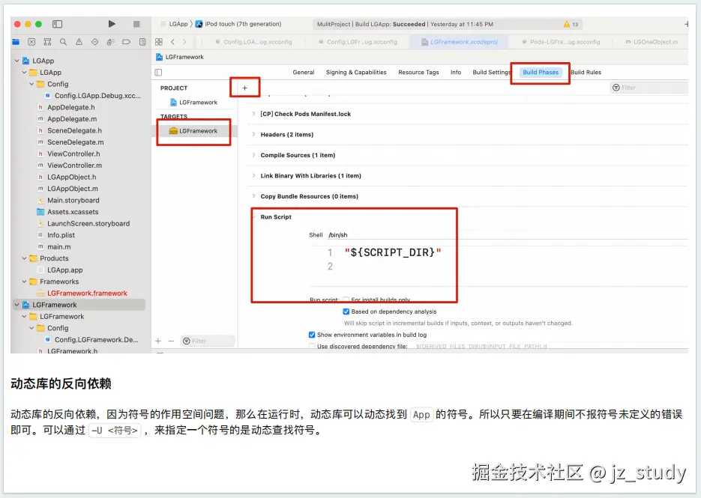Expand the Compile Sources (1 item) phase
This screenshot has height=498, width=701.
(x=253, y=155)
